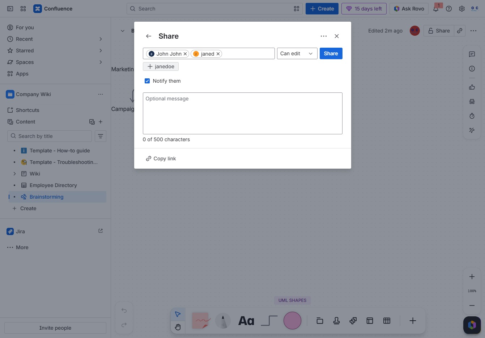Viewport: 485px width, 338px height.
Task: Open the user profile avatar menu
Action: pyautogui.click(x=475, y=9)
